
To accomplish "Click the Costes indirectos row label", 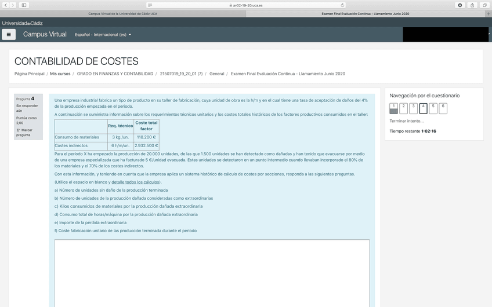I will [71, 145].
